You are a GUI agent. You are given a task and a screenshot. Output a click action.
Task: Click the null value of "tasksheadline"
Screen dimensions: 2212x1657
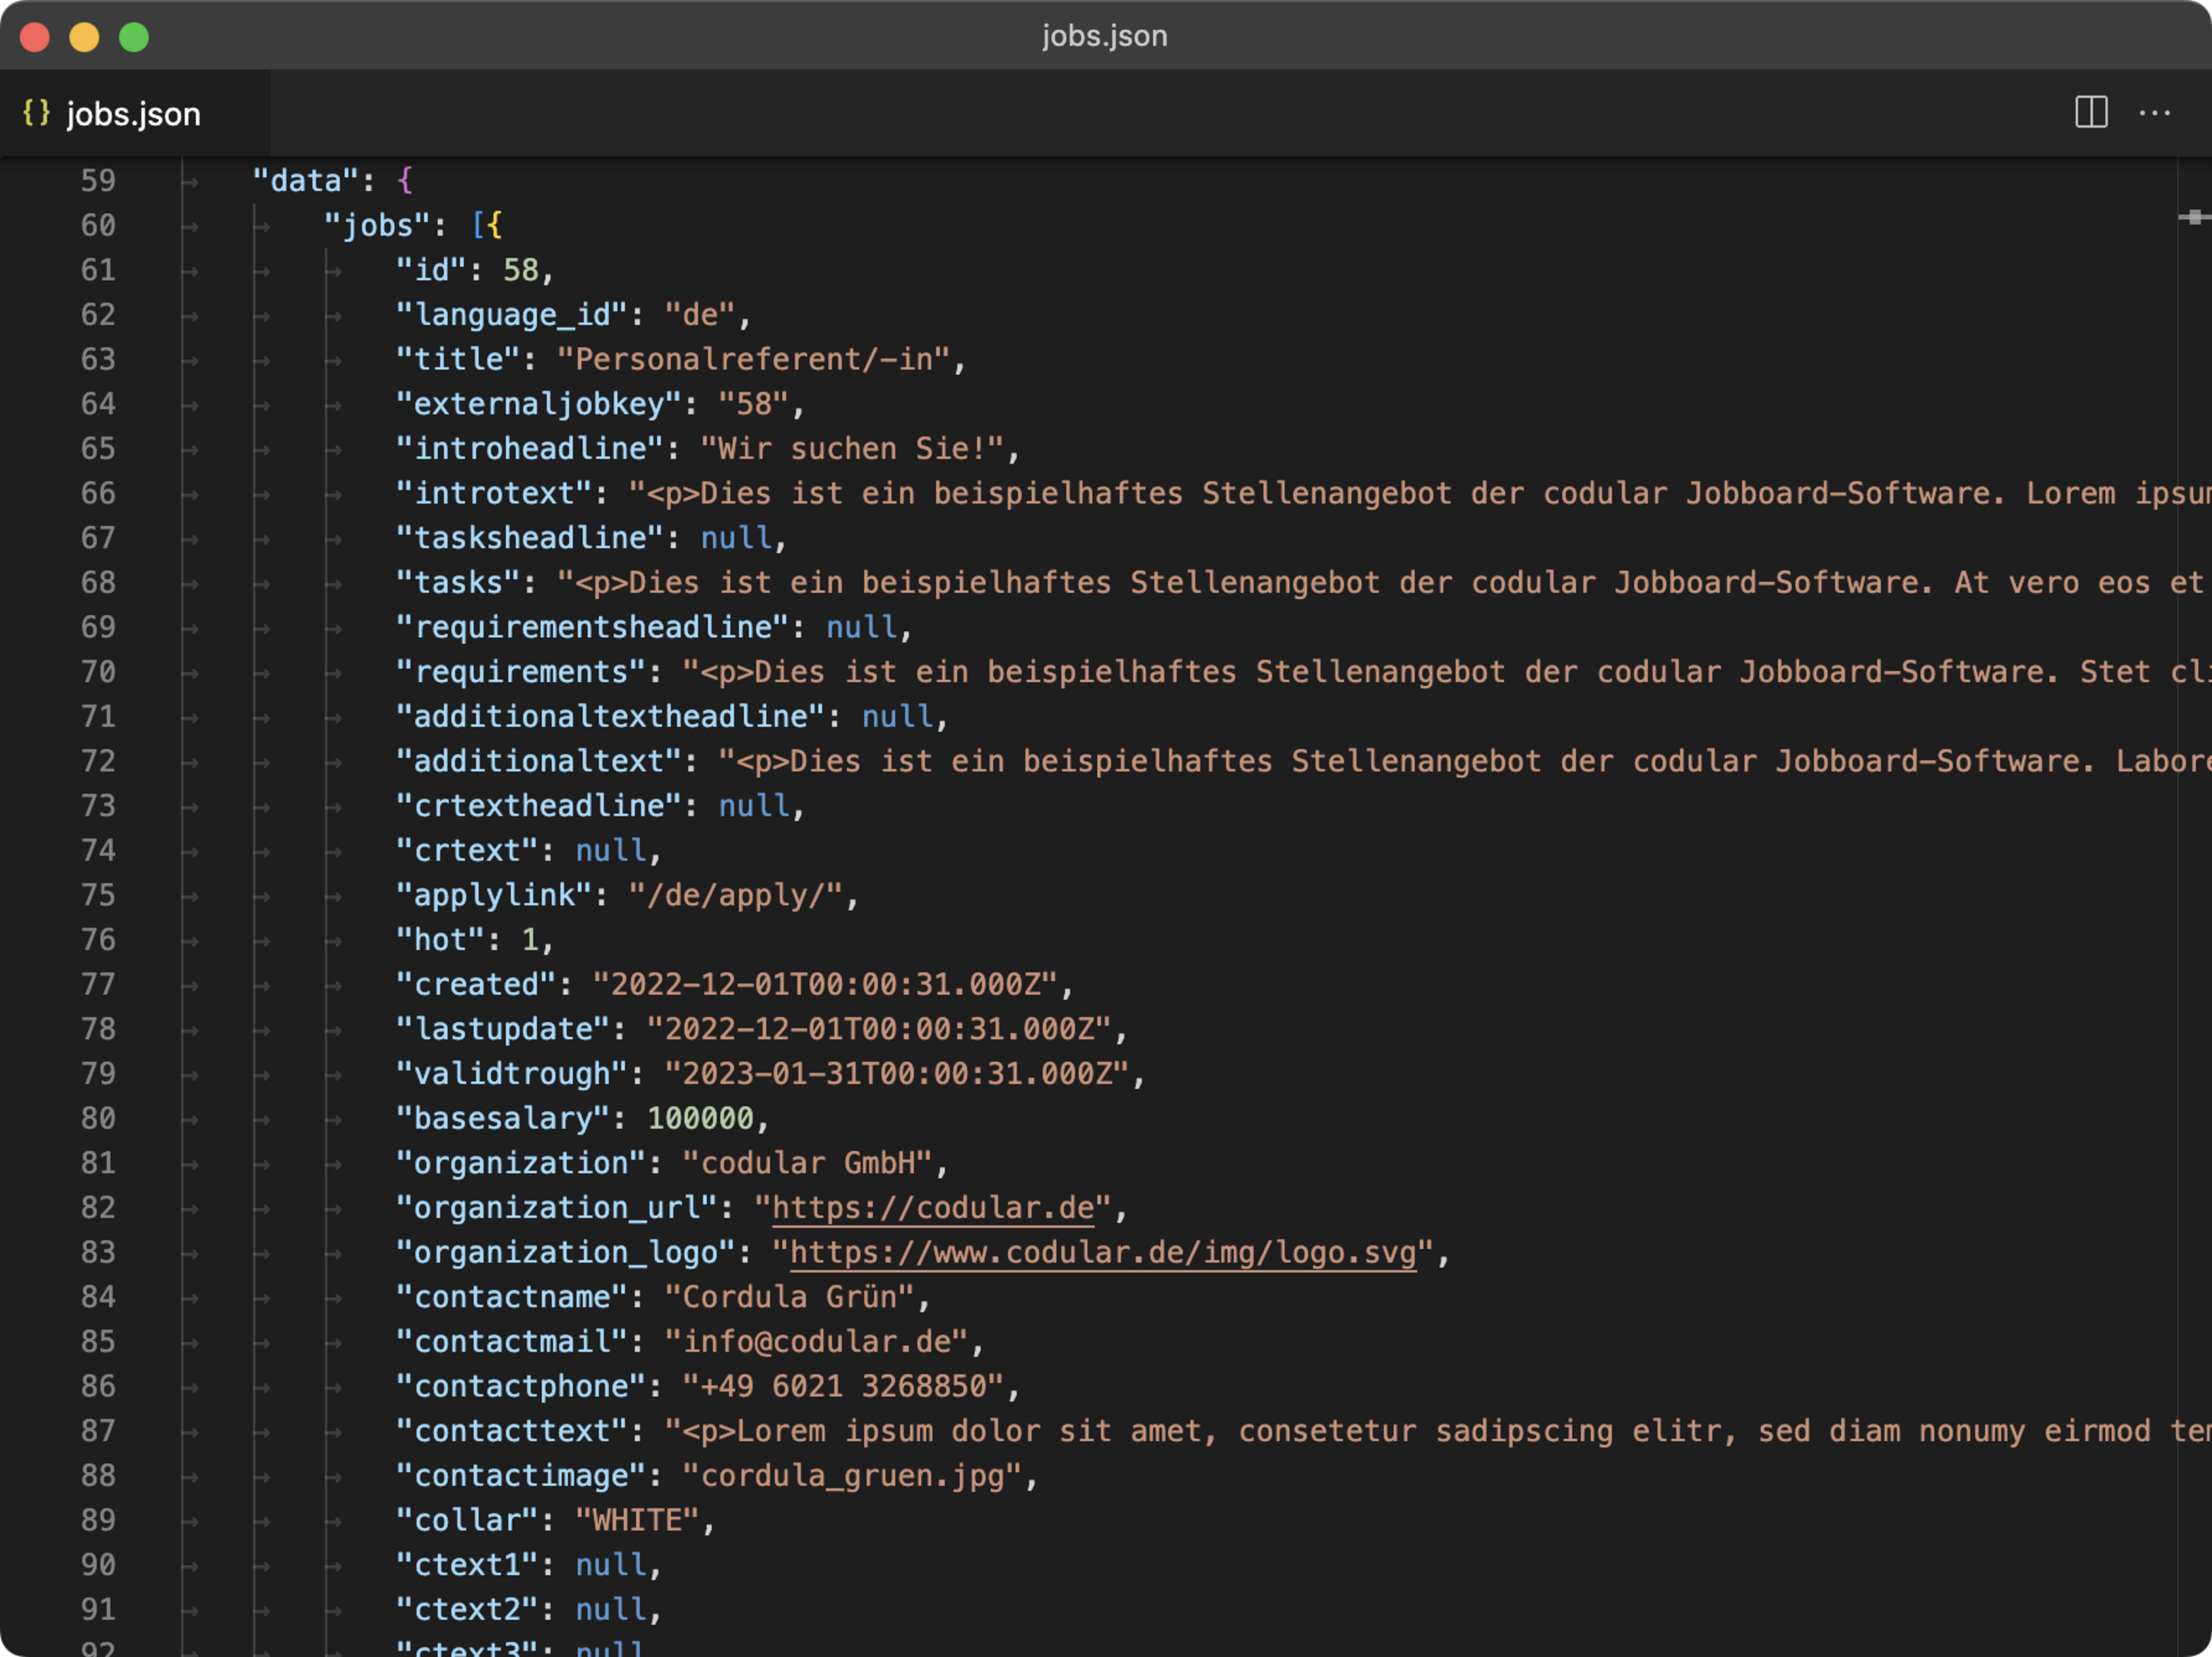[x=736, y=538]
